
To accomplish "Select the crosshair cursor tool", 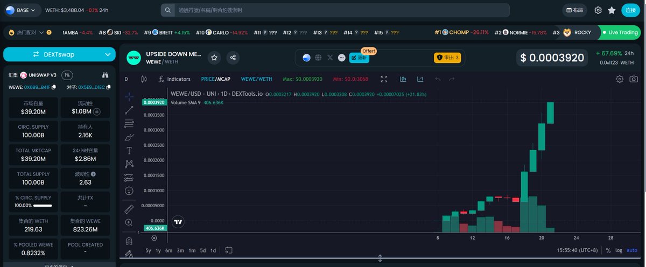I will click(x=129, y=96).
